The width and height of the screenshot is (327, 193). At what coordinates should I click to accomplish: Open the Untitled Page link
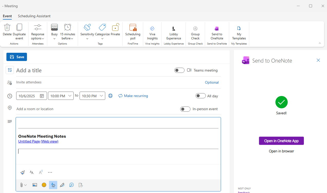pyautogui.click(x=29, y=141)
